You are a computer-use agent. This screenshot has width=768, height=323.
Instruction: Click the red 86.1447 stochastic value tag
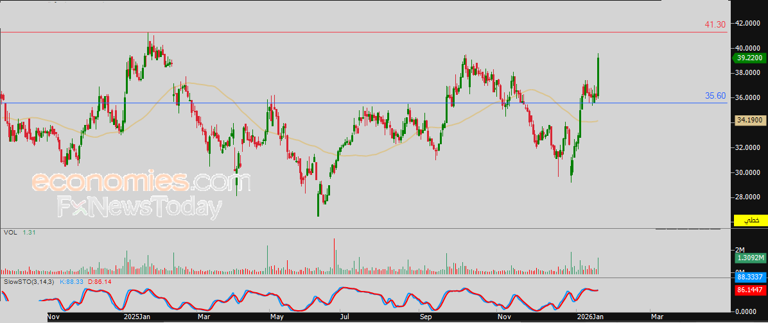click(749, 290)
